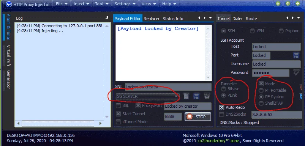Open the Tool menu
This screenshot has width=305, height=146.
[102, 4]
